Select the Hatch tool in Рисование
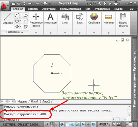The image size is (138, 127). click(x=26, y=27)
